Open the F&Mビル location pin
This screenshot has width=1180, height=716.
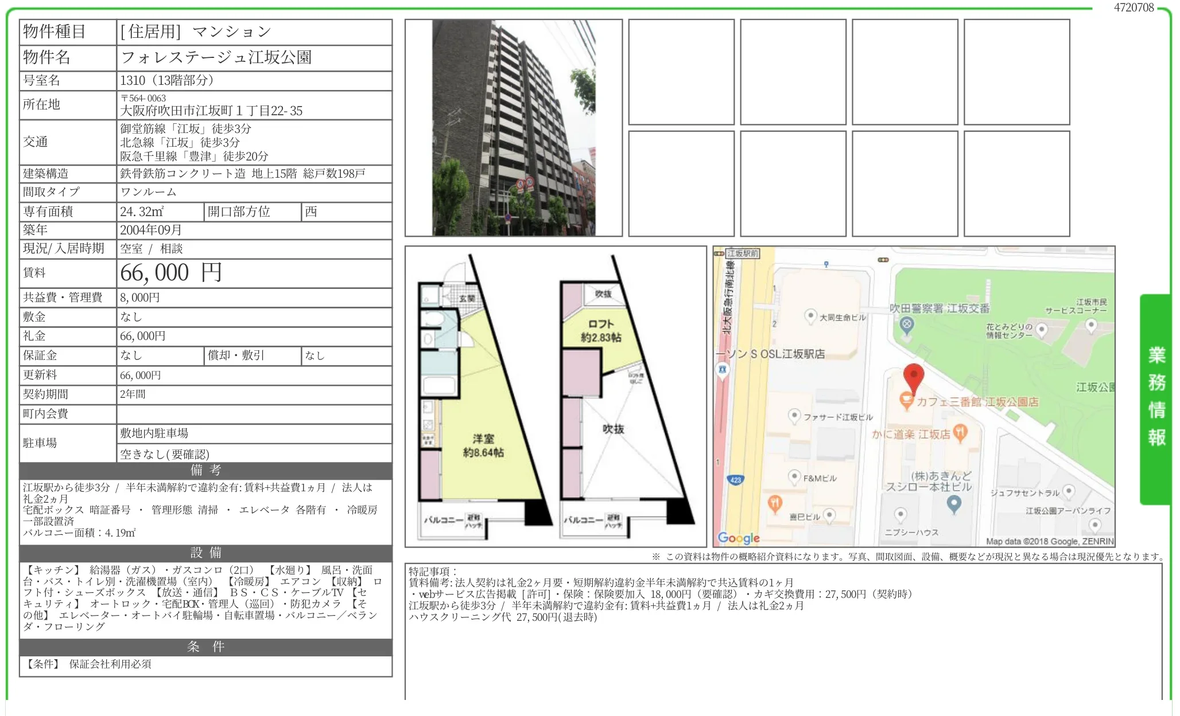point(795,476)
